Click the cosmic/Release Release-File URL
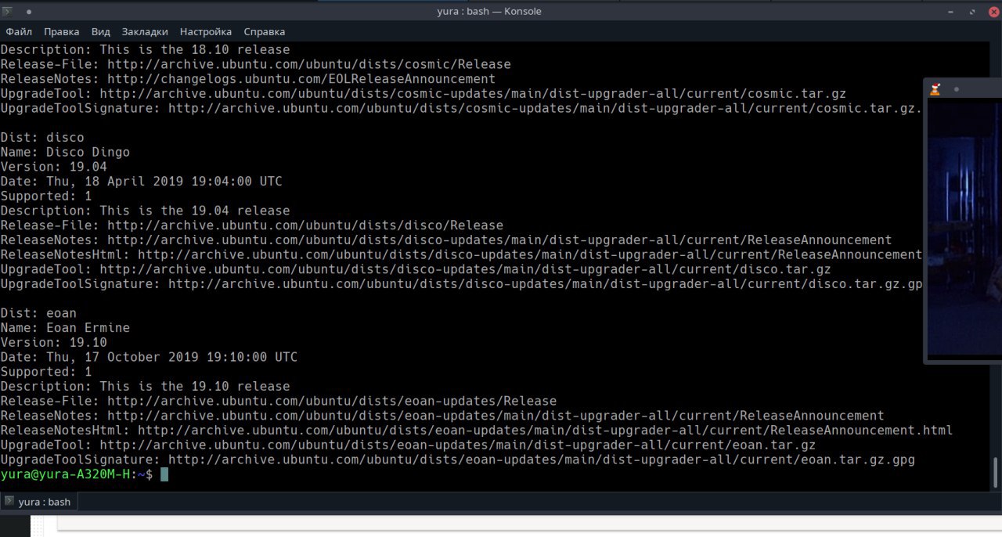Screen dimensions: 1002x537 pos(309,64)
